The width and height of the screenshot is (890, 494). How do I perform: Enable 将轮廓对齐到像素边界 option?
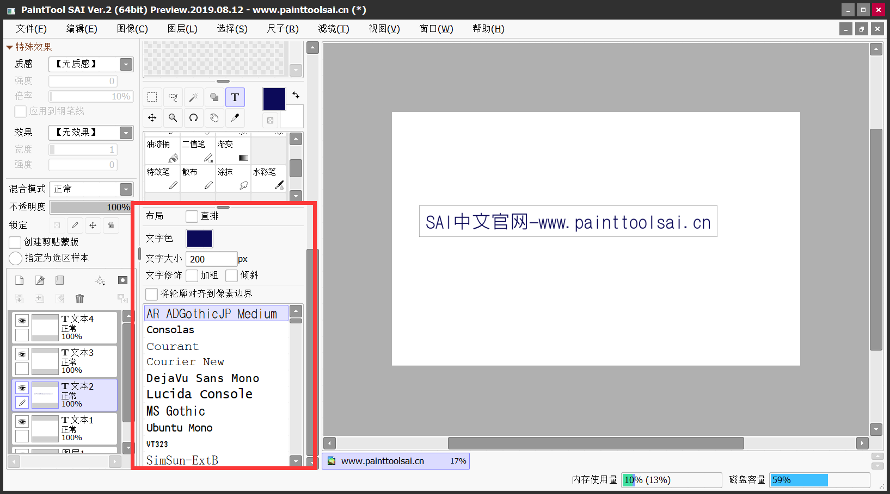pyautogui.click(x=152, y=294)
